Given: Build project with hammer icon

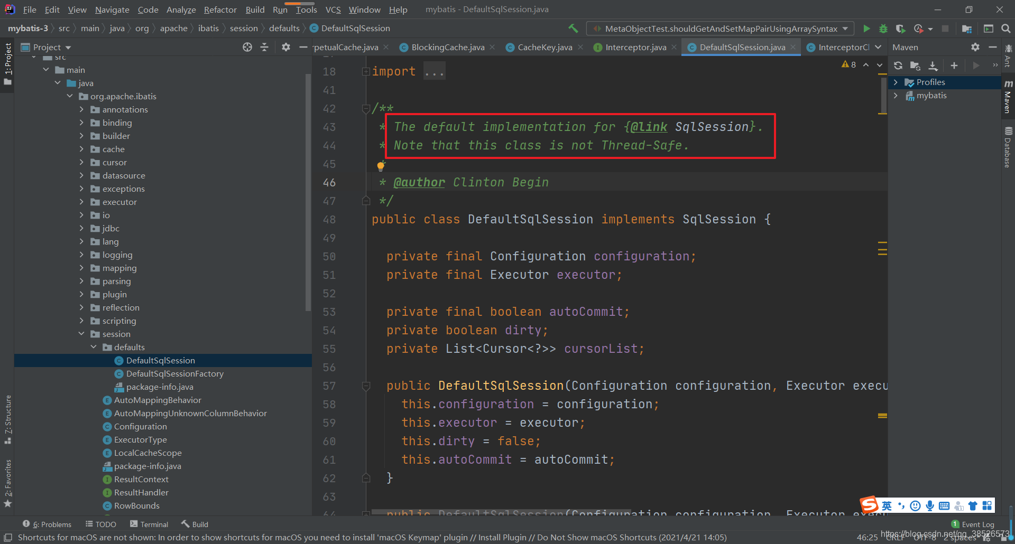Looking at the screenshot, I should coord(573,29).
